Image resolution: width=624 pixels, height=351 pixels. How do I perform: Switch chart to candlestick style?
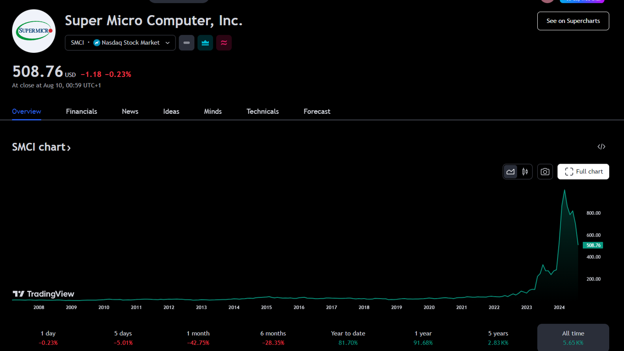coord(525,172)
